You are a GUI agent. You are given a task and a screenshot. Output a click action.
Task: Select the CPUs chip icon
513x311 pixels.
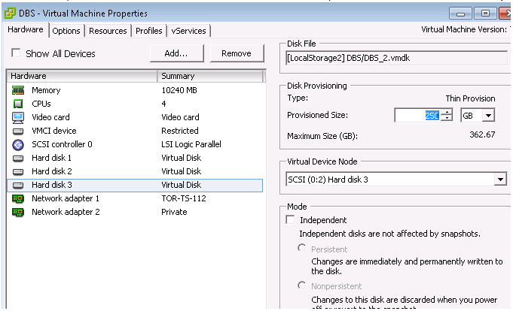click(18, 104)
